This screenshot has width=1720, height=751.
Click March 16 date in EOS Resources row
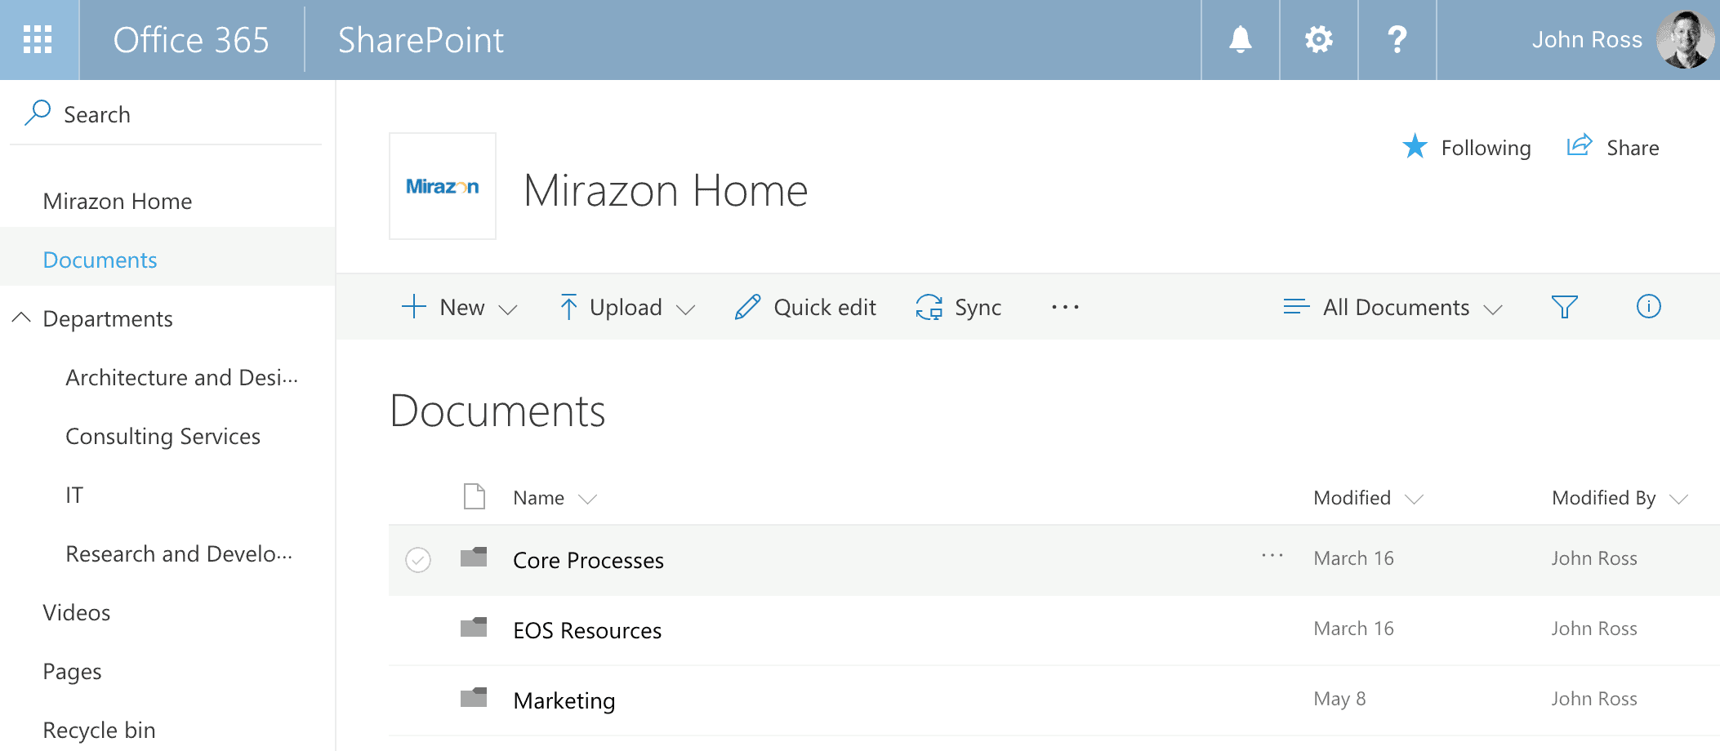click(x=1353, y=629)
